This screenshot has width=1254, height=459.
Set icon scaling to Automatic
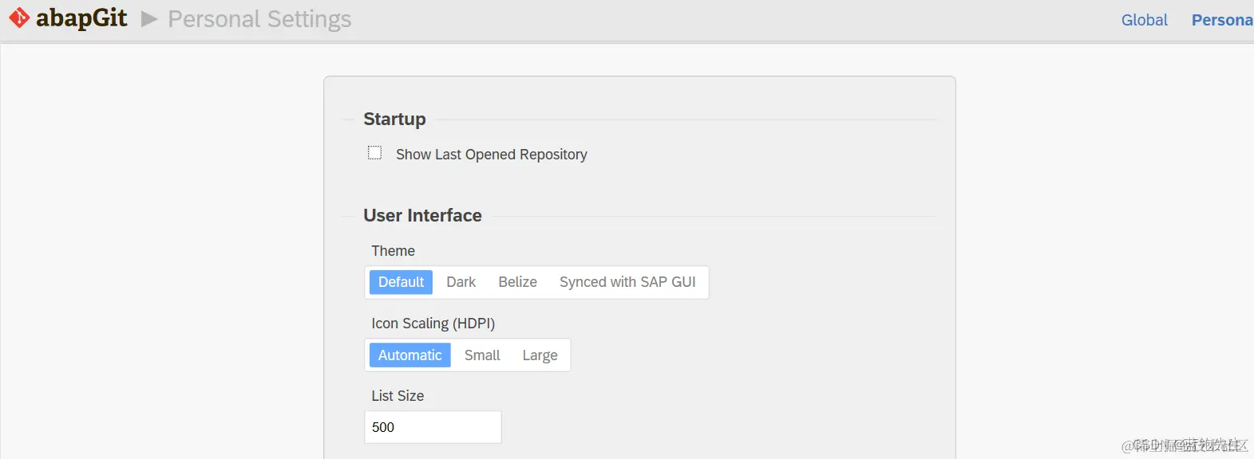coord(409,355)
